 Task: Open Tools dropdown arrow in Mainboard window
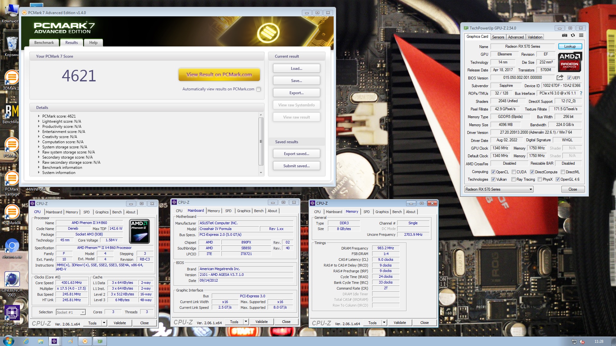[246, 322]
